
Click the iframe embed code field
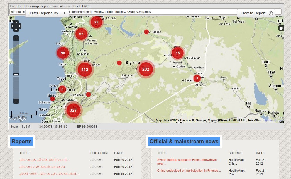point(145,12)
